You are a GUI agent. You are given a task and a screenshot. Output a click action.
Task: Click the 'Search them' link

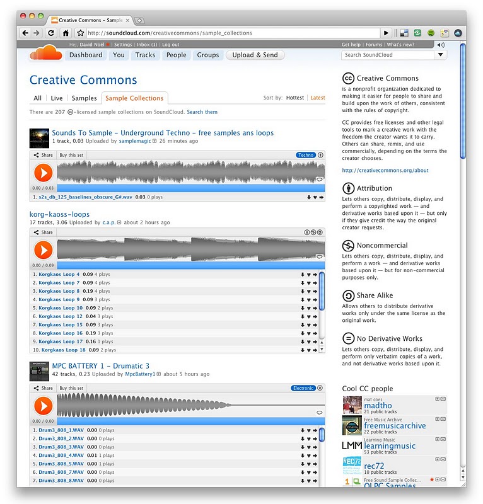[x=202, y=112]
